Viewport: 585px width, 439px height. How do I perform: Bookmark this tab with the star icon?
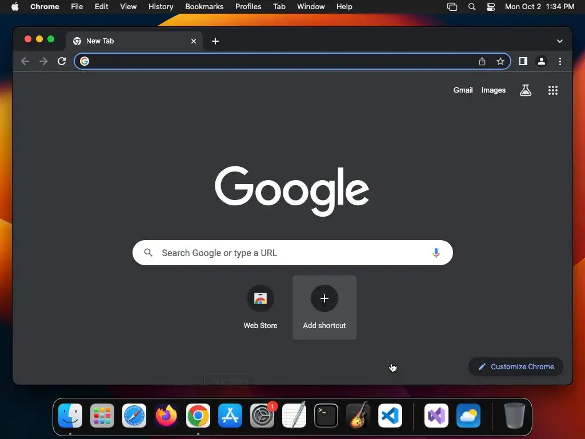tap(500, 61)
